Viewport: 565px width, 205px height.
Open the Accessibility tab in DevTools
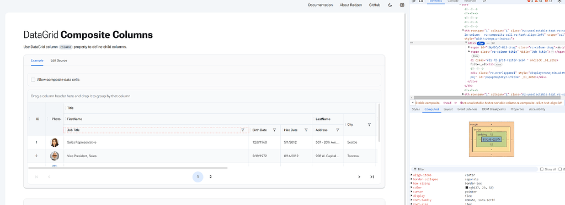point(537,109)
